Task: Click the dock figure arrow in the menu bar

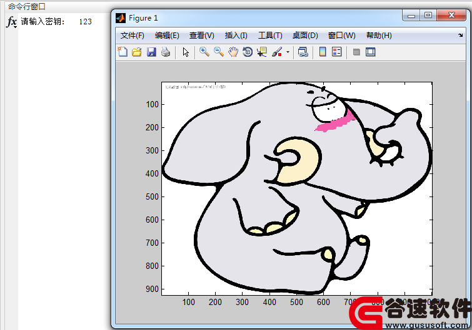Action: [461, 35]
